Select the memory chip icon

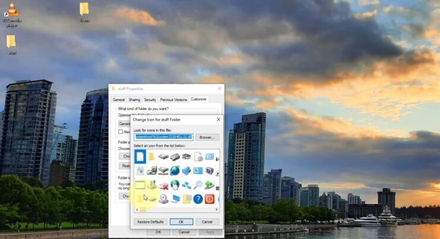pyautogui.click(x=175, y=157)
